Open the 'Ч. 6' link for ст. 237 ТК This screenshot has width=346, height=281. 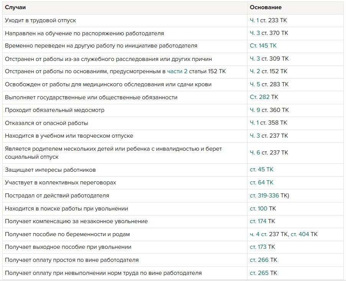[255, 153]
